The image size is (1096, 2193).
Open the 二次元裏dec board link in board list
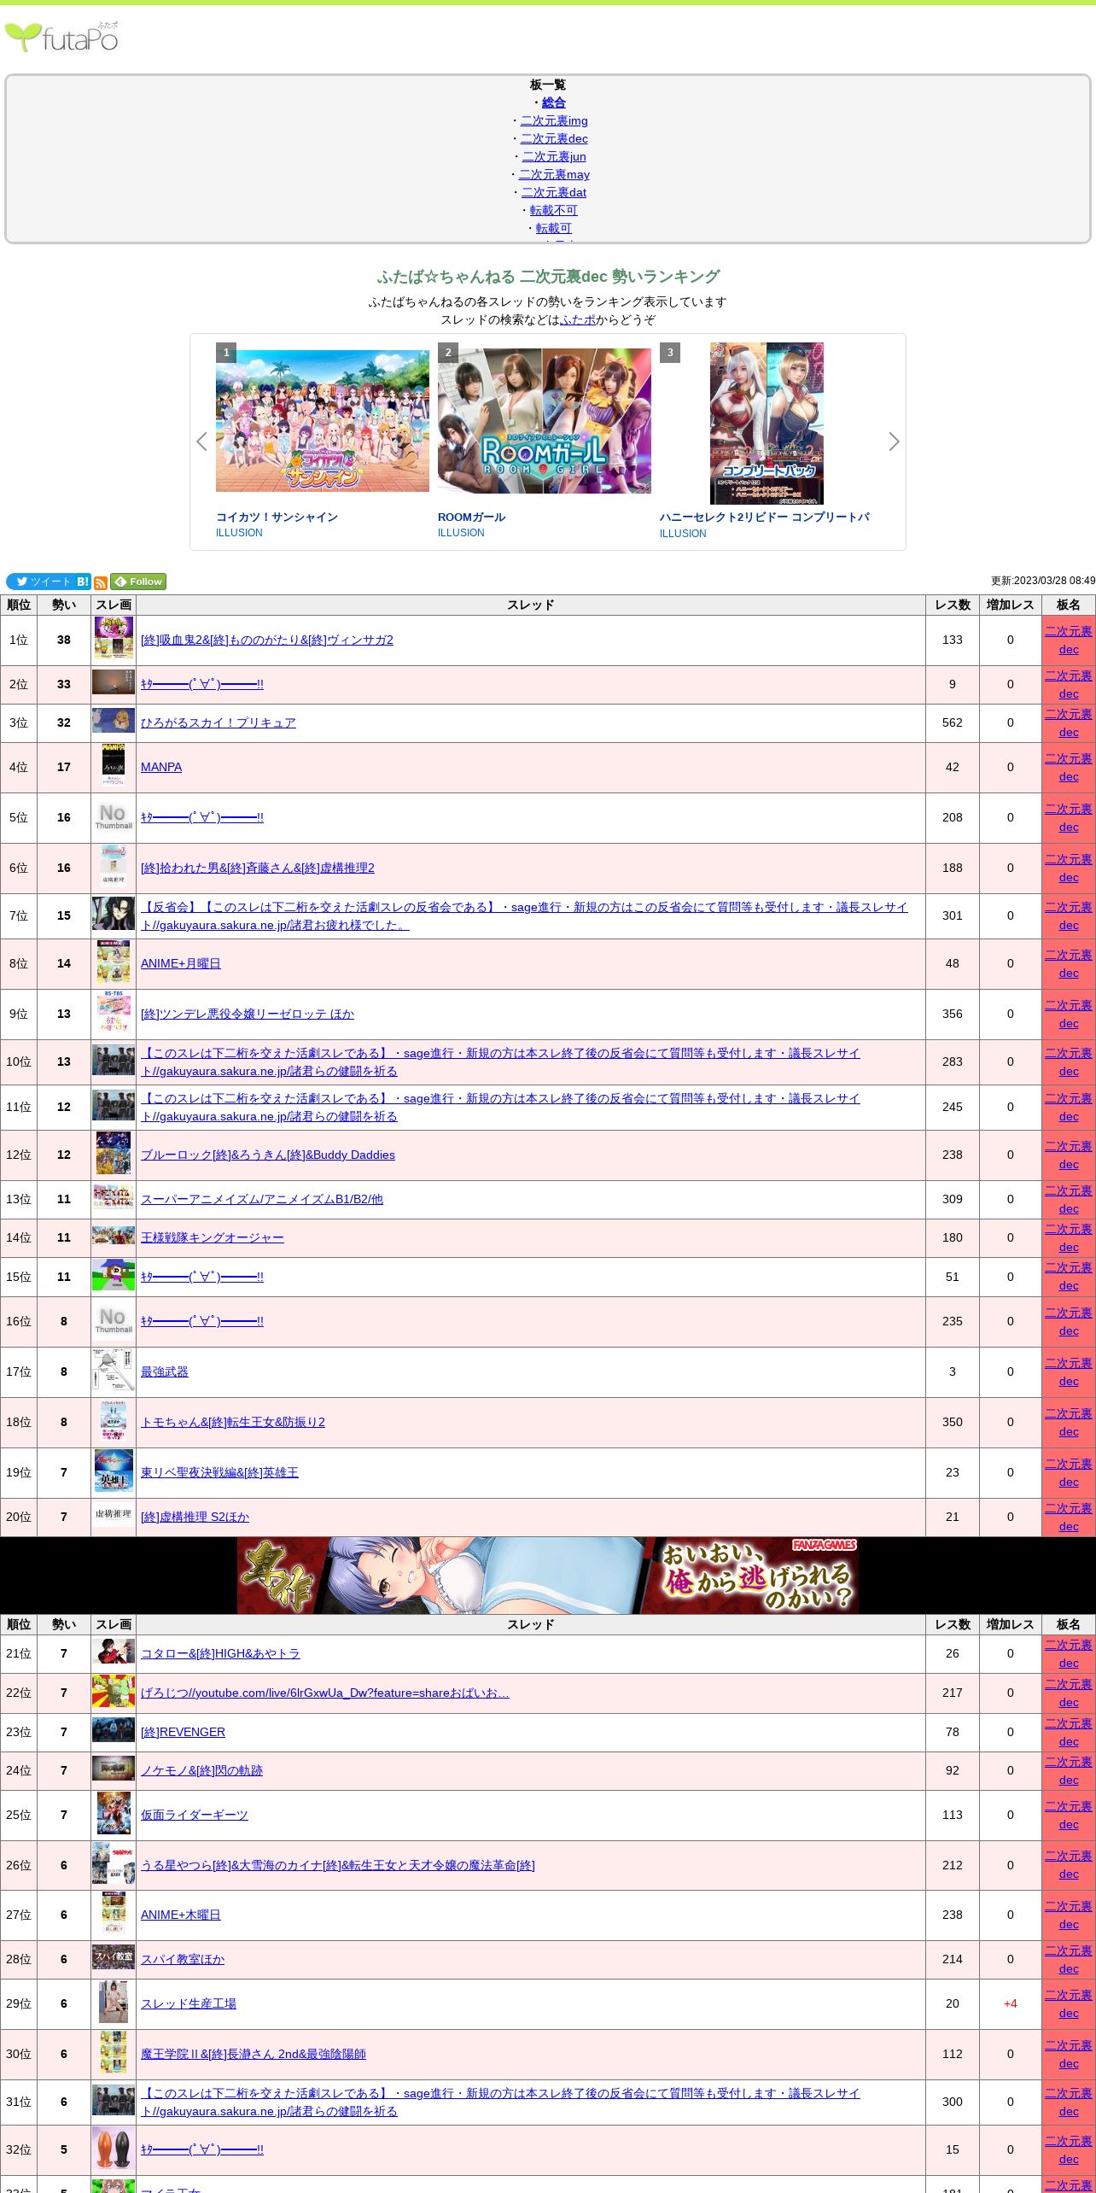[554, 138]
